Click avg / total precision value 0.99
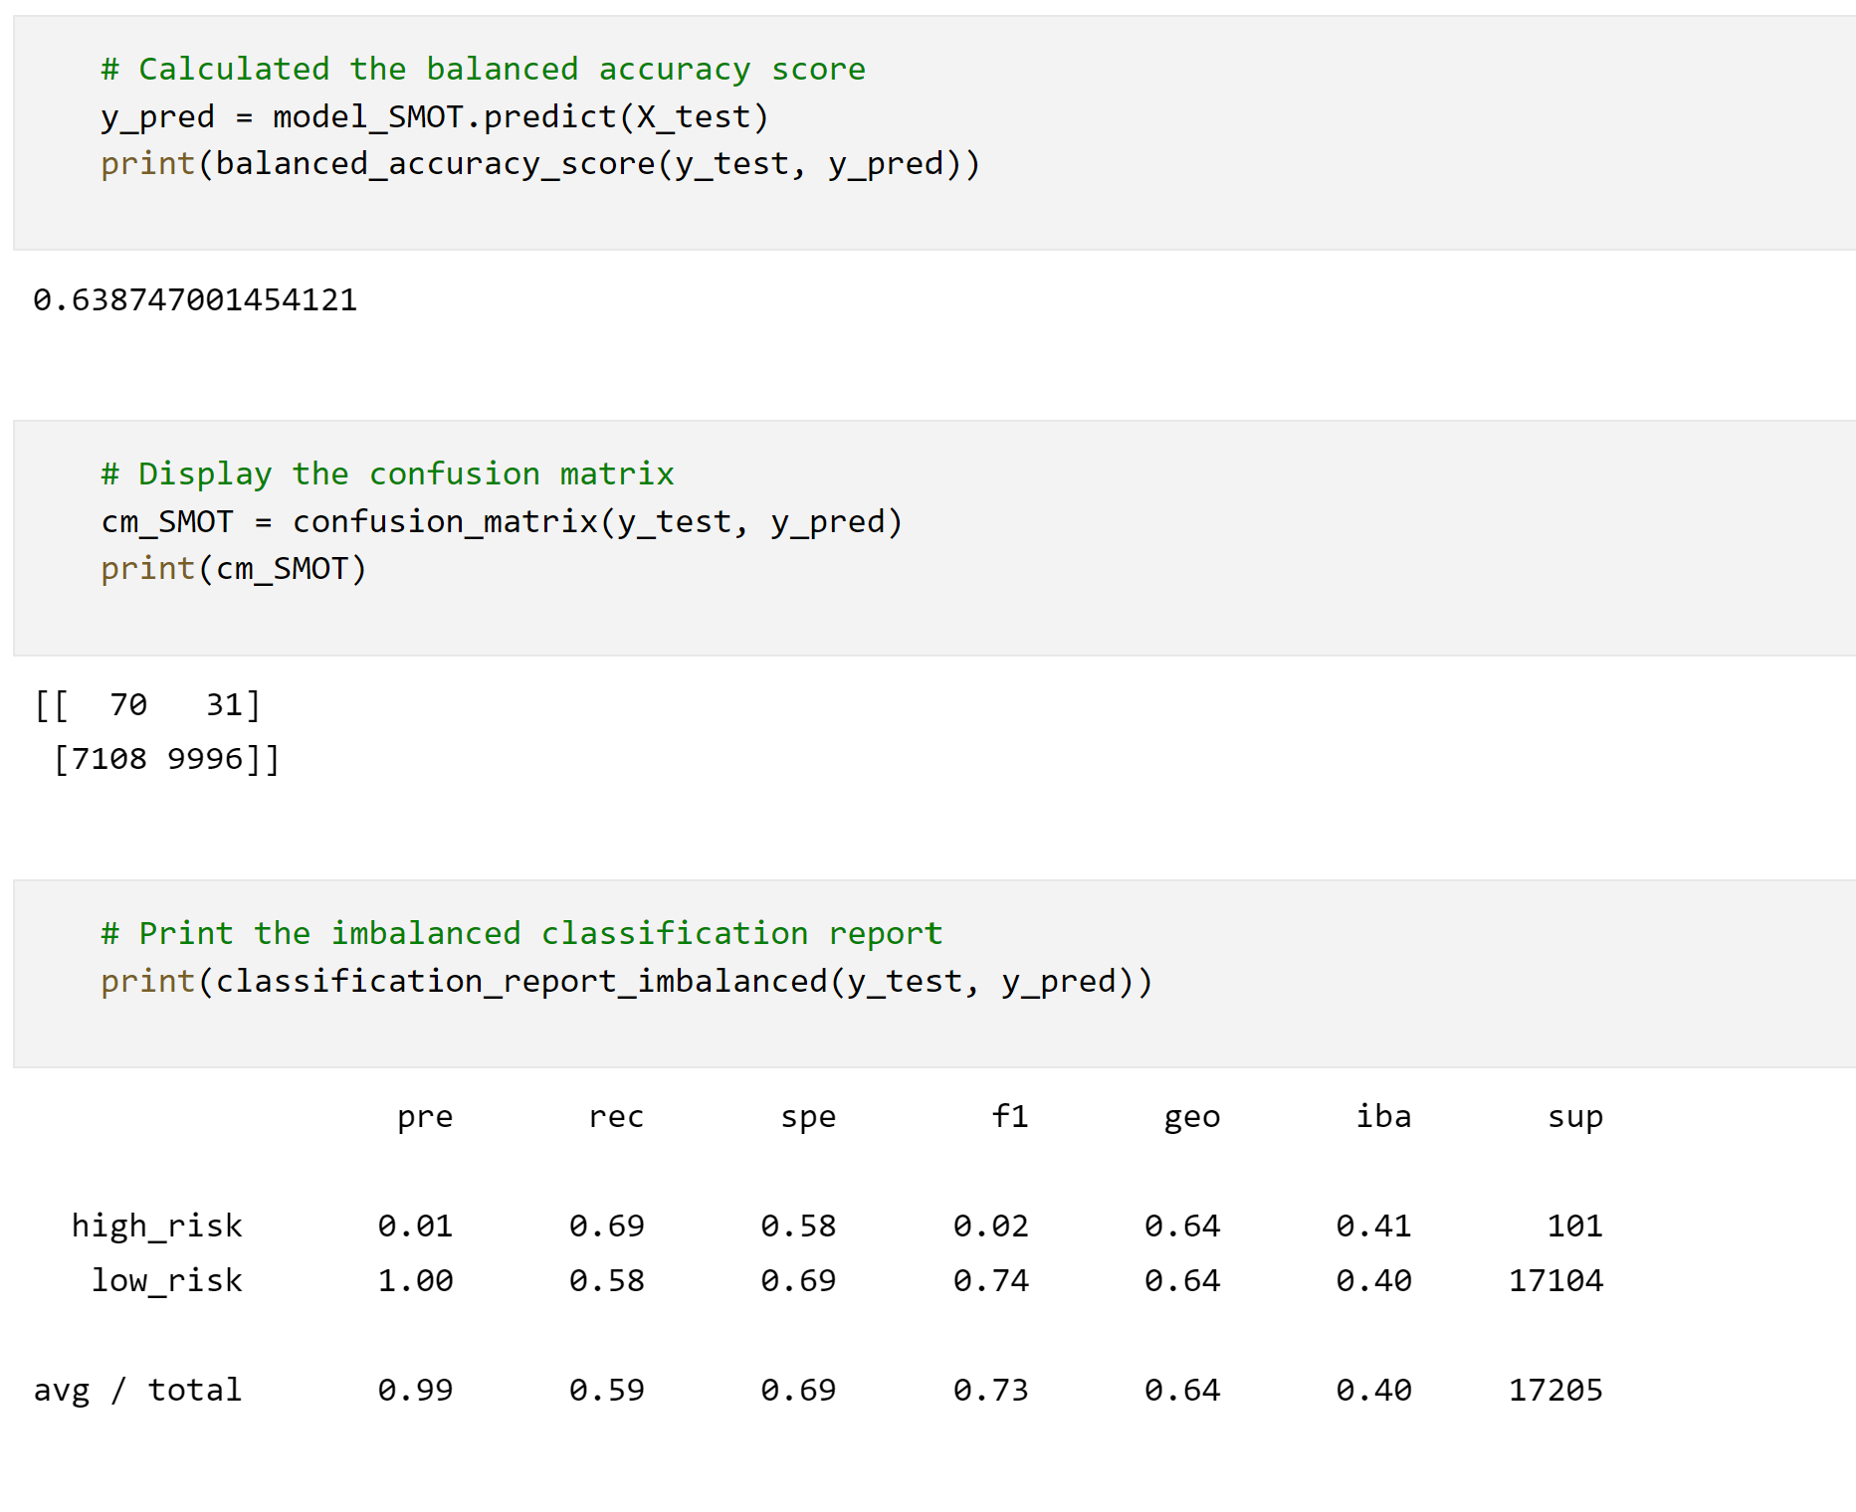1856x1512 pixels. [x=415, y=1391]
